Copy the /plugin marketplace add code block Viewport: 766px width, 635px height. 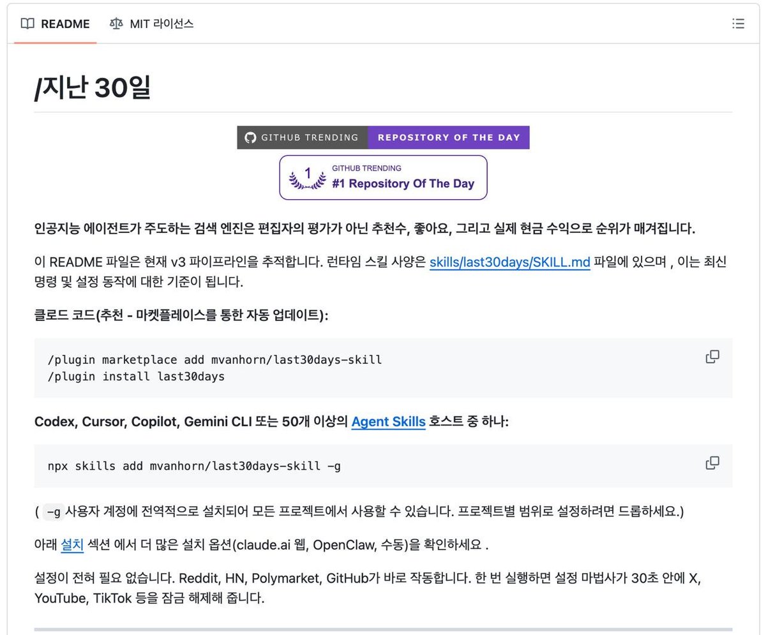[x=712, y=357]
